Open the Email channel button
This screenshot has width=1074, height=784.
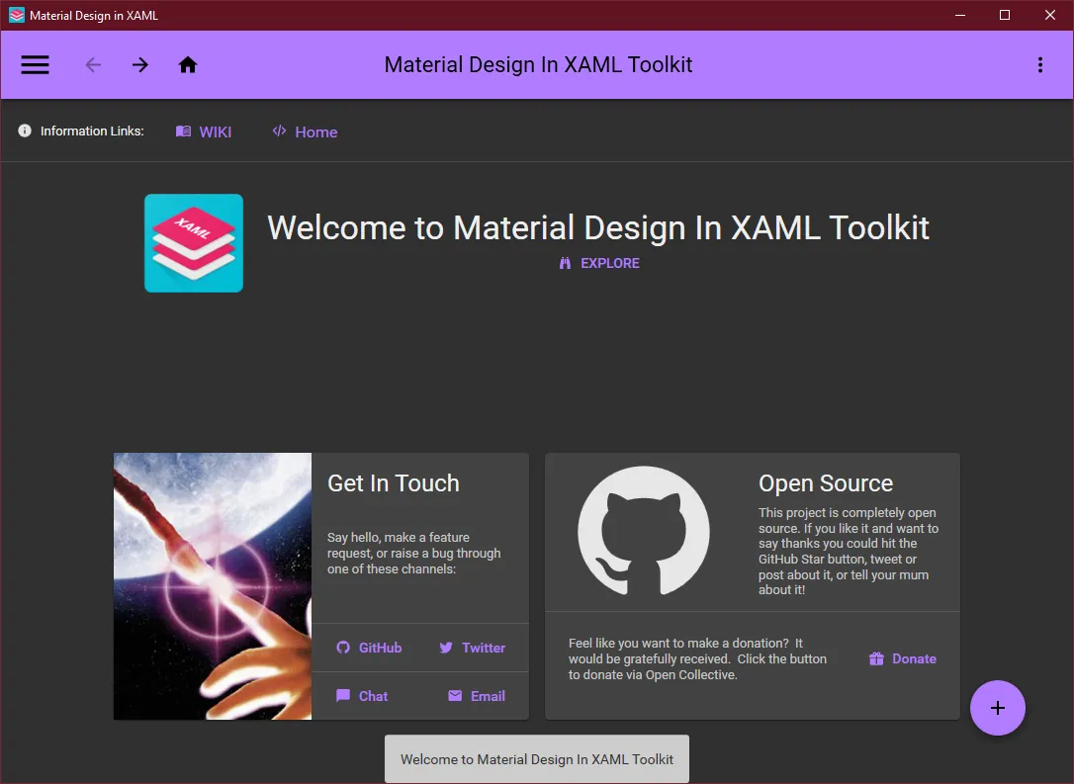(477, 696)
